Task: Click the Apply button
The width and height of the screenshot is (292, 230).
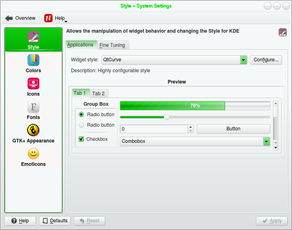Action: pos(272,221)
